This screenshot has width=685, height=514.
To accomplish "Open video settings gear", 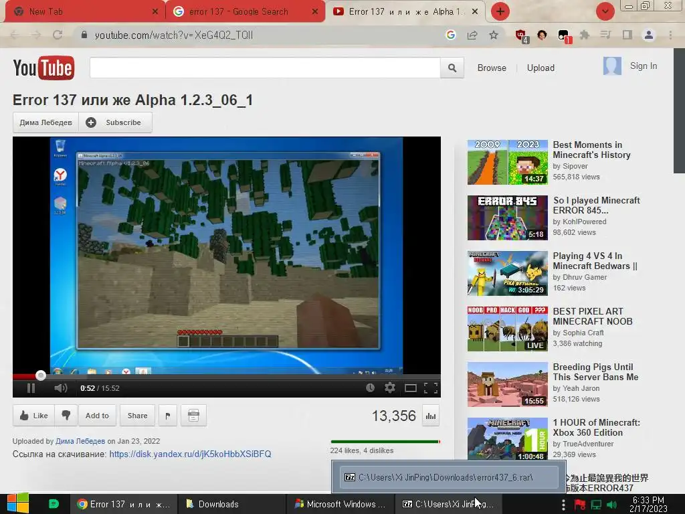I will pos(390,388).
